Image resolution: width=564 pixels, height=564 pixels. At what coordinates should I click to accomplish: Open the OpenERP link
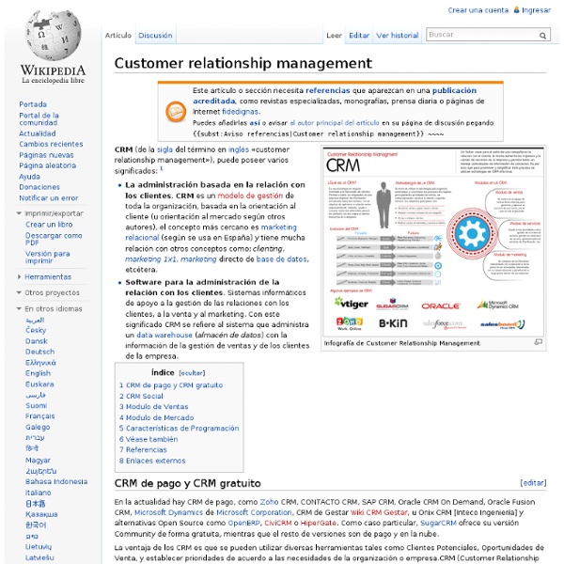tap(243, 523)
